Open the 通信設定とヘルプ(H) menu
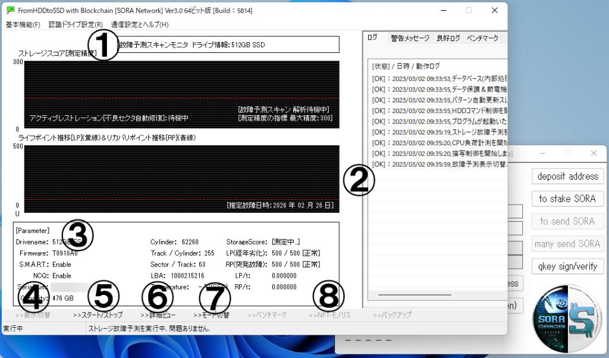Viewport: 609px width, 358px height. tap(140, 24)
